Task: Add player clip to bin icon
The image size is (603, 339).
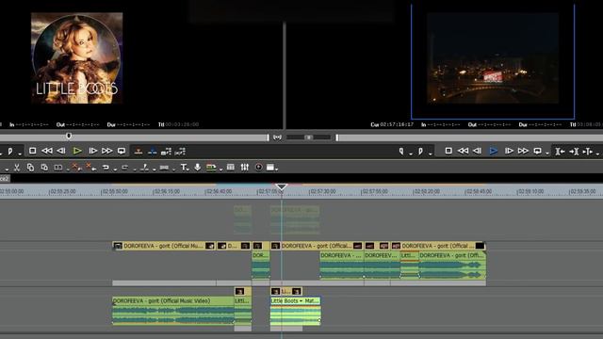Action: click(x=166, y=152)
